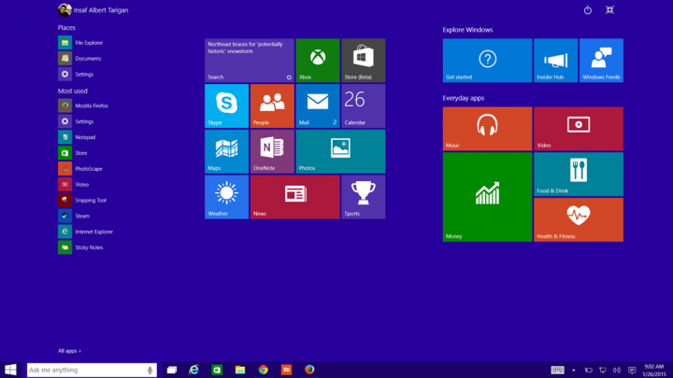The image size is (673, 378).
Task: Restore Start menu from full screen
Action: (x=609, y=10)
